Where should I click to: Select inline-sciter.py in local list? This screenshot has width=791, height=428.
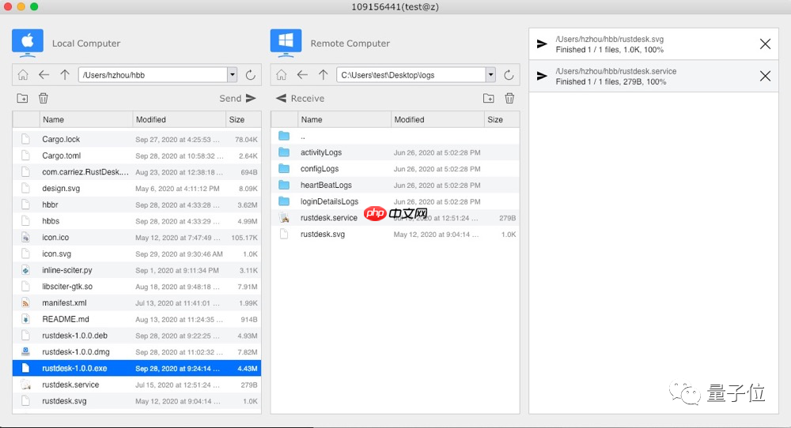coord(137,270)
